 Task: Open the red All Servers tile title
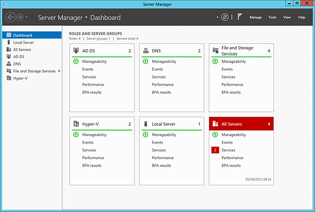tap(232, 124)
